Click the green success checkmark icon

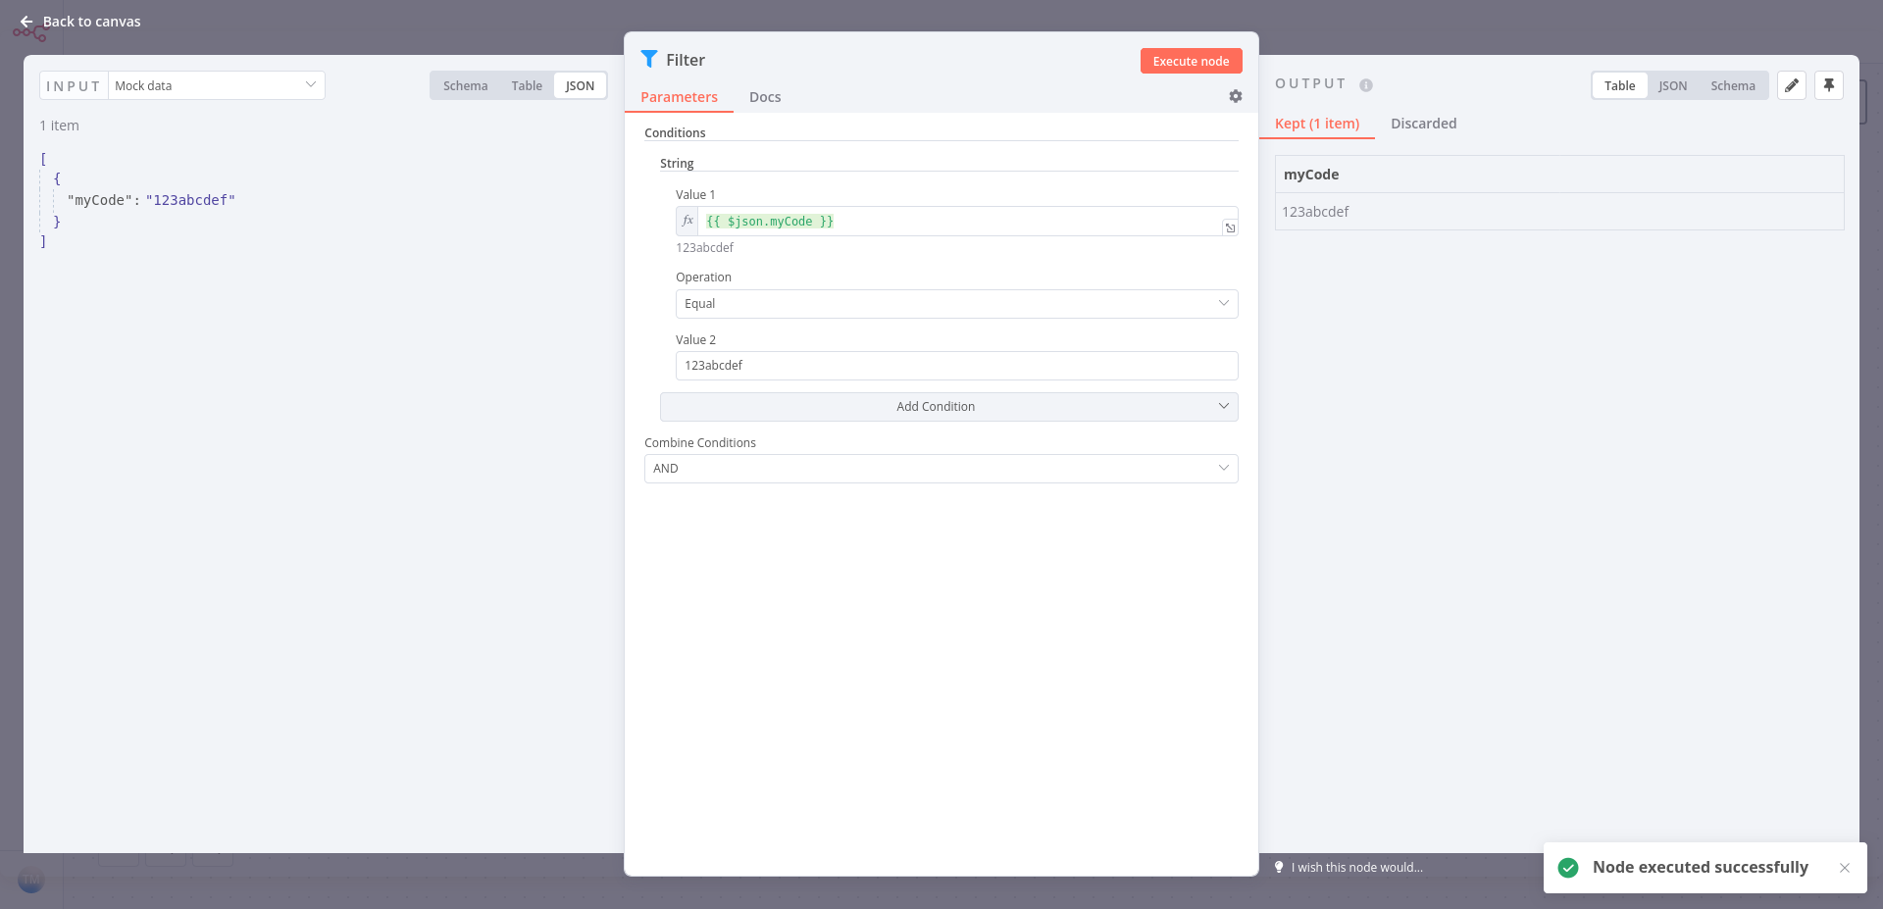tap(1568, 868)
